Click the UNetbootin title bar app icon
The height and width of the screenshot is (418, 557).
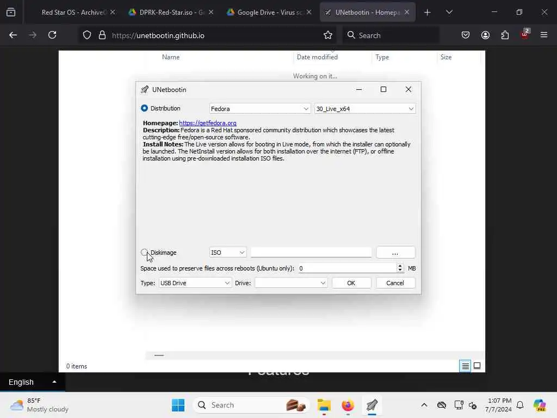click(x=144, y=90)
